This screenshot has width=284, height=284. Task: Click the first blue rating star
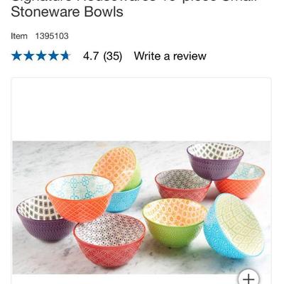(16, 56)
